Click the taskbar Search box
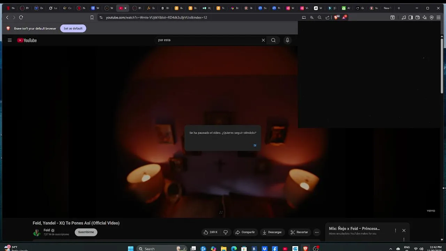 162,249
